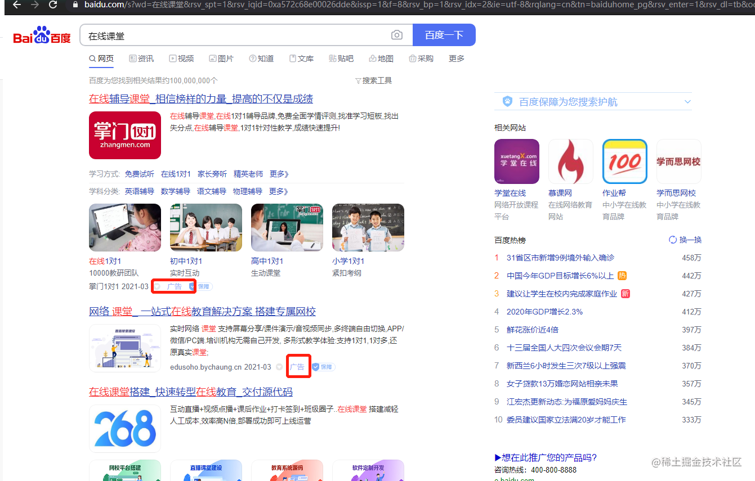The image size is (755, 481).
Task: Switch to the 视频 tab
Action: point(181,59)
